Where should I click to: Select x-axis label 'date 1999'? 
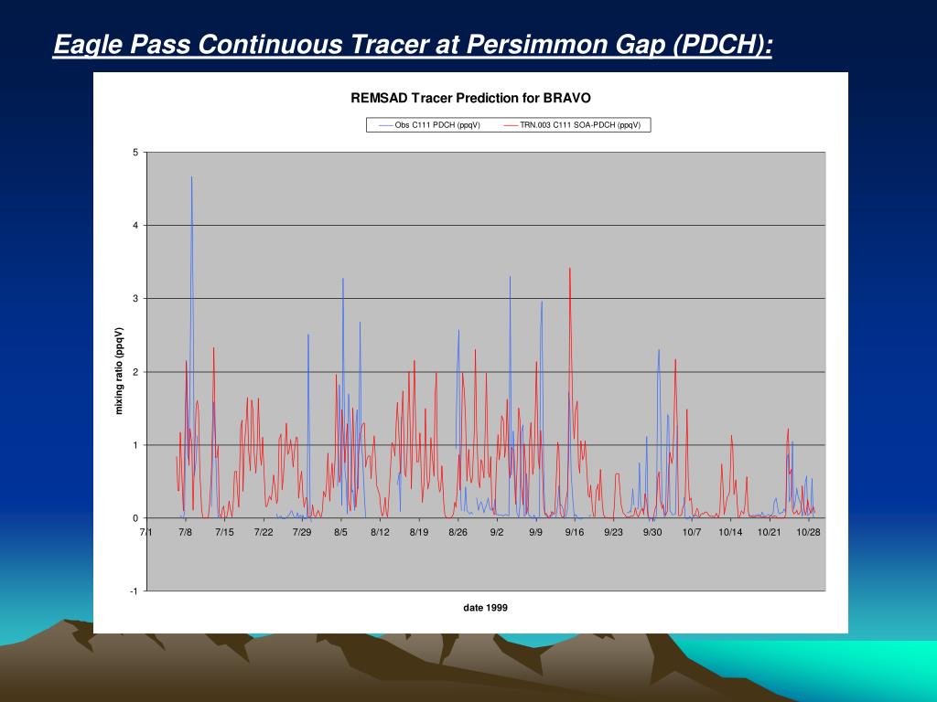[485, 608]
